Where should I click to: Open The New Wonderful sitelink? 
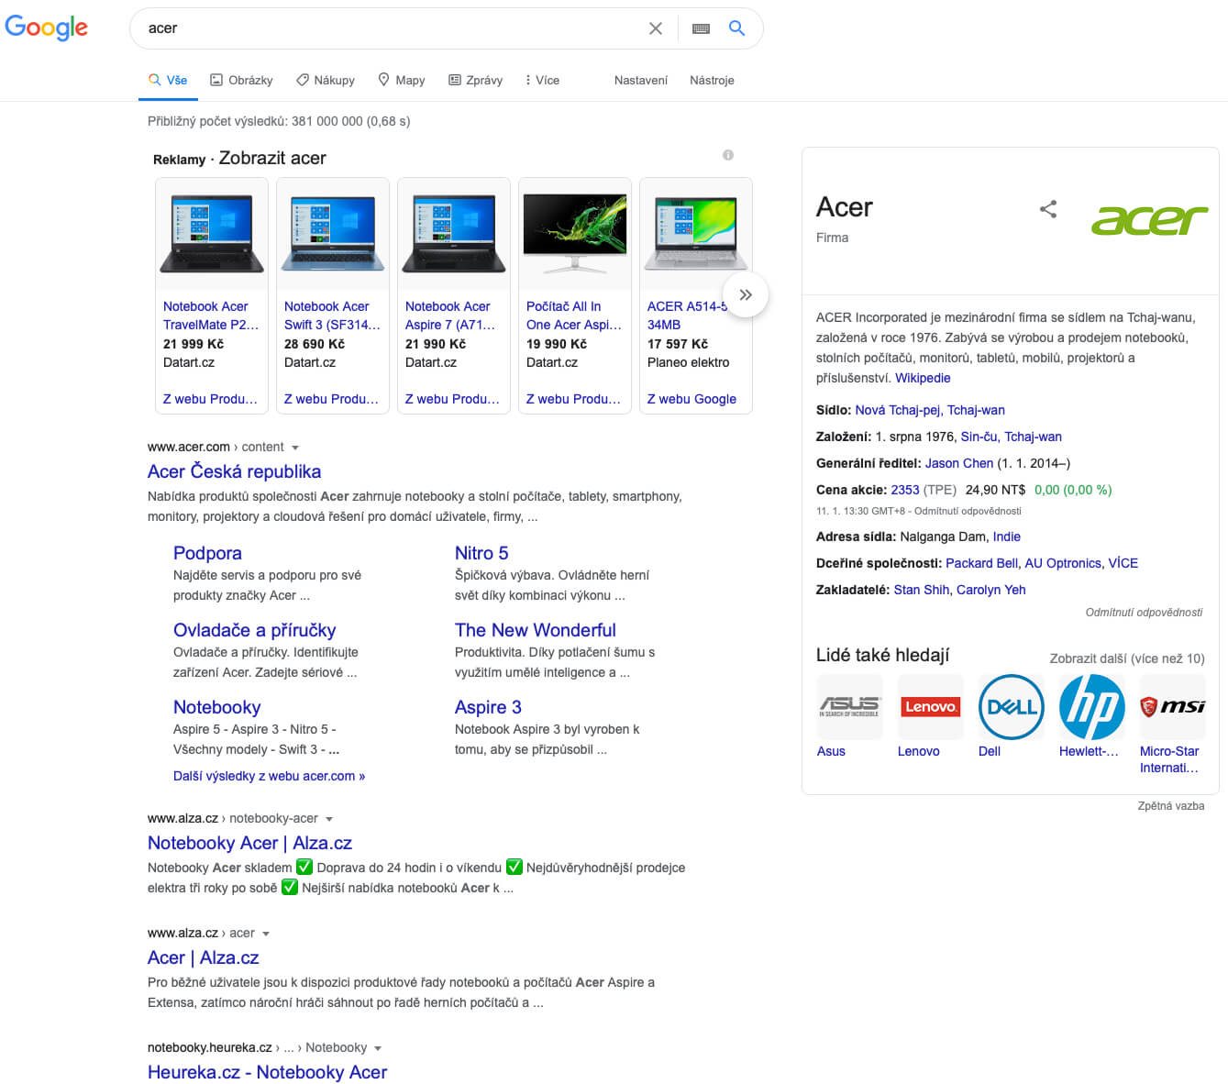click(535, 630)
